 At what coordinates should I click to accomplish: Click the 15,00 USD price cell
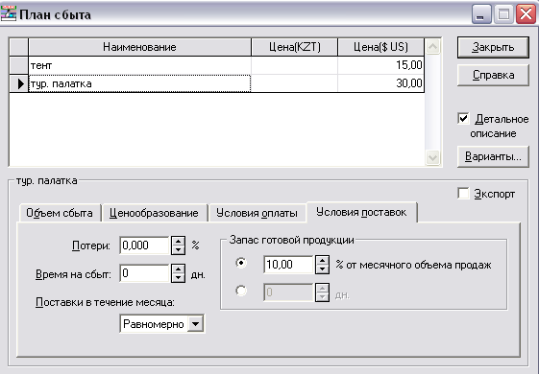click(x=380, y=65)
